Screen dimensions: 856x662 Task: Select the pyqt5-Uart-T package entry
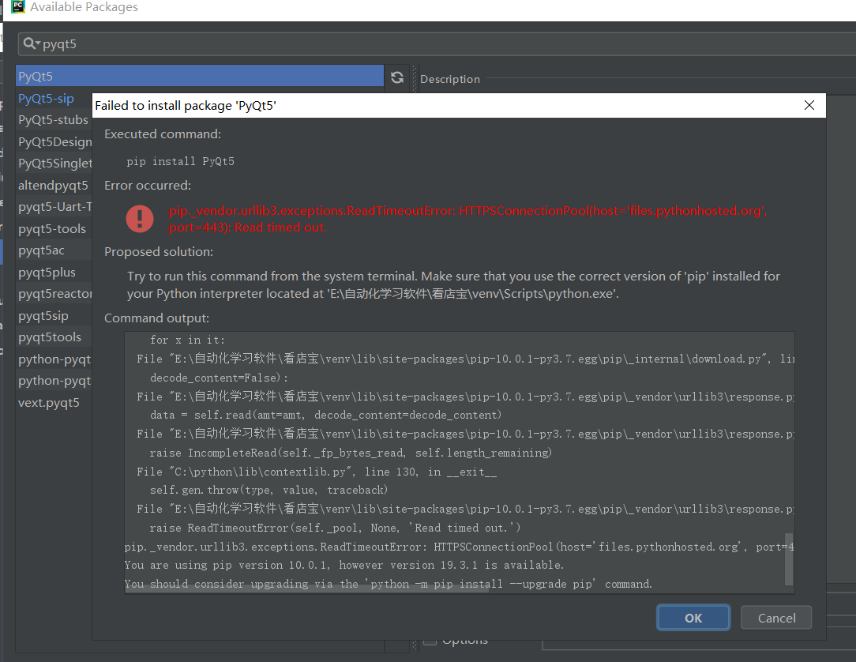click(54, 206)
